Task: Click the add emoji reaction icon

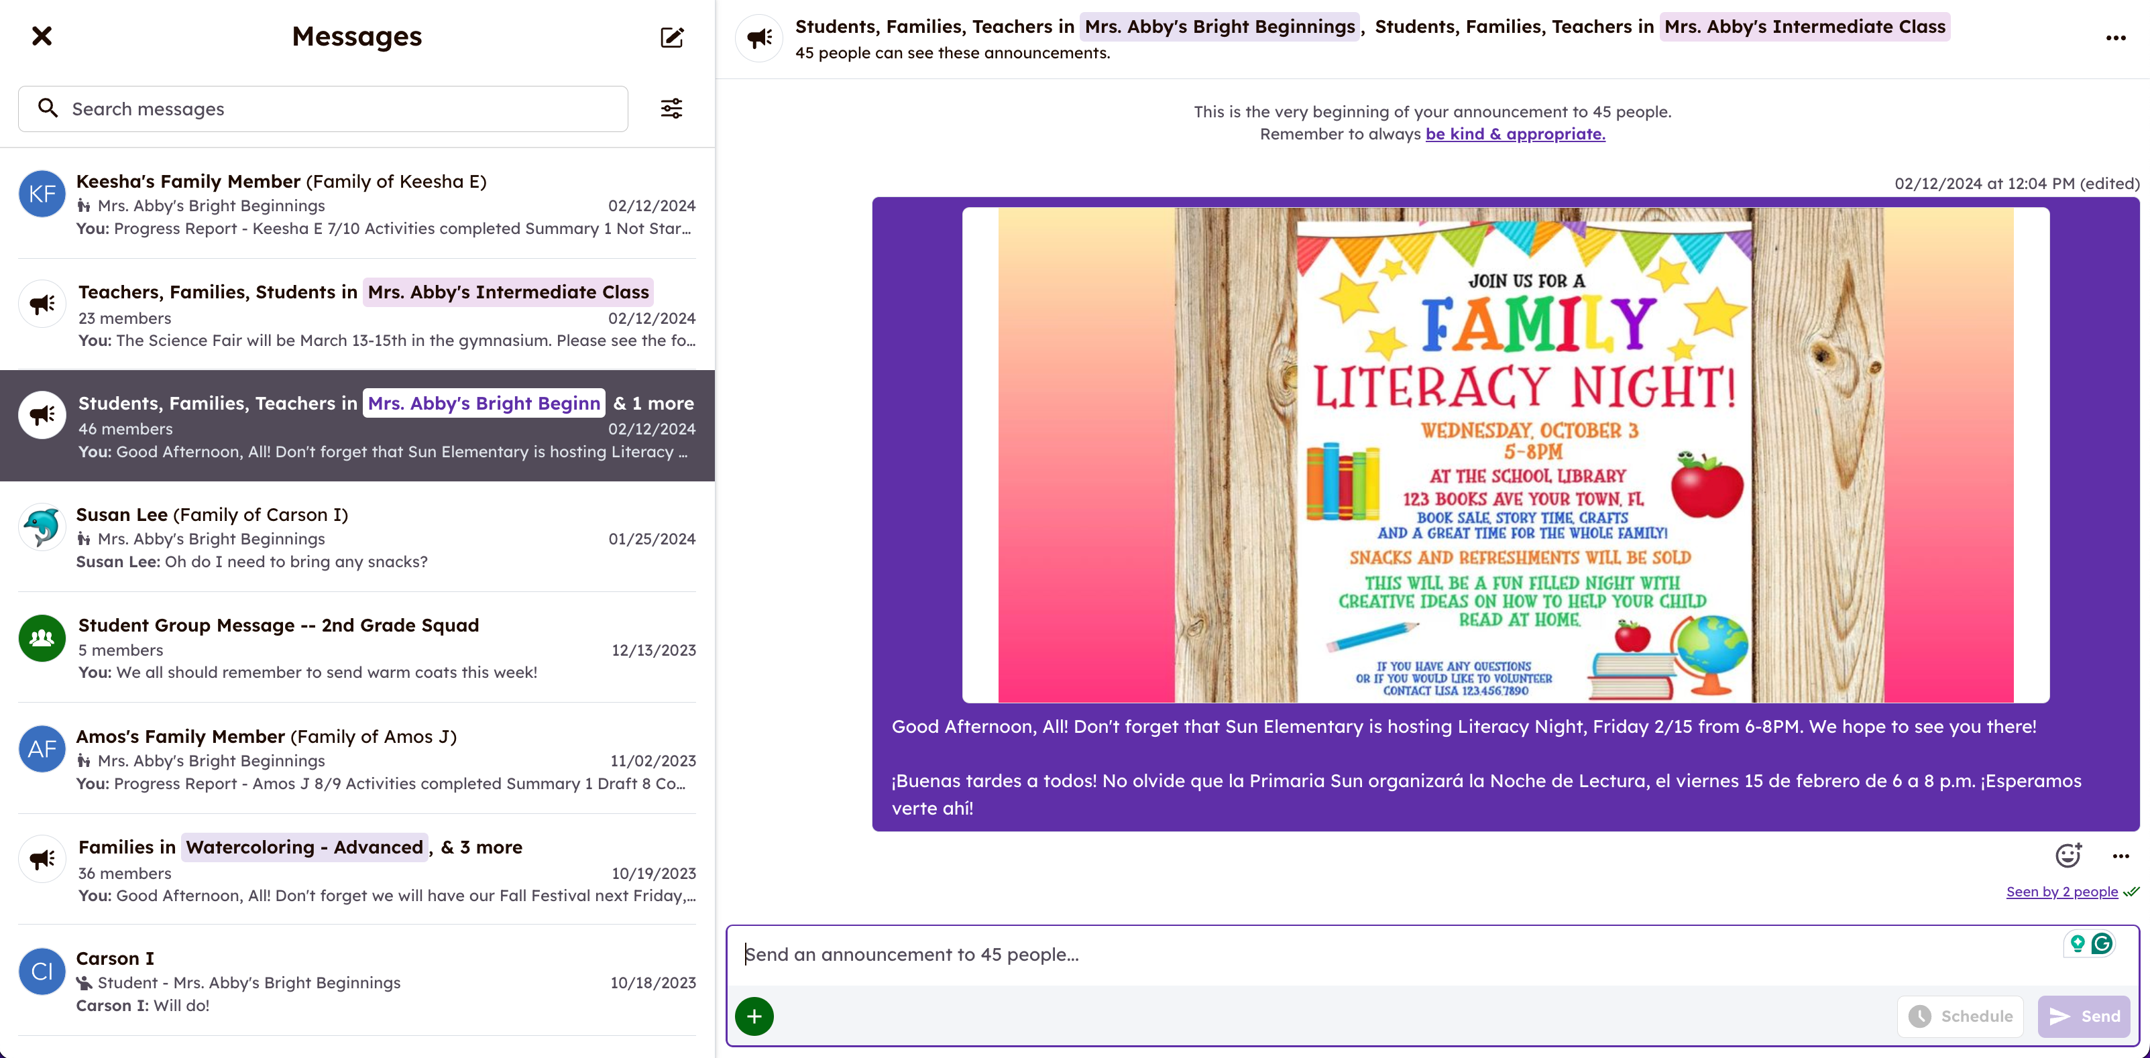Action: pos(2068,856)
